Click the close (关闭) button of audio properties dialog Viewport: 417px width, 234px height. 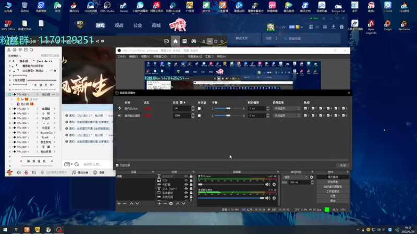[x=343, y=165]
